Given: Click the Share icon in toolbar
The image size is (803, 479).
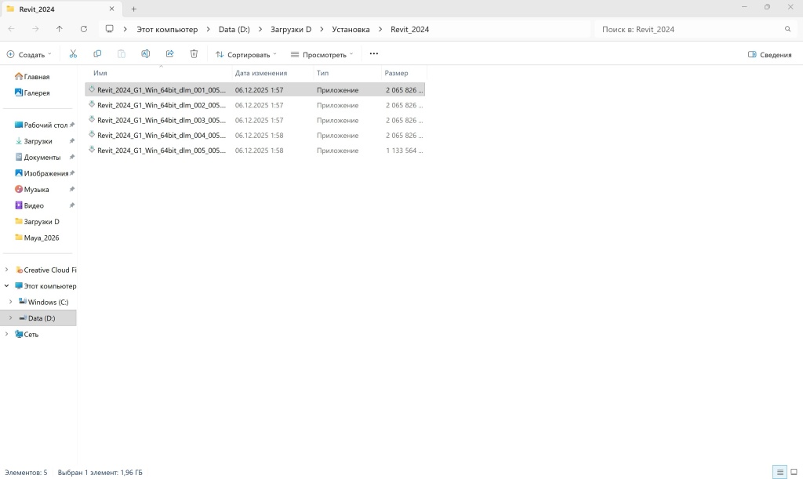Looking at the screenshot, I should click(x=170, y=54).
